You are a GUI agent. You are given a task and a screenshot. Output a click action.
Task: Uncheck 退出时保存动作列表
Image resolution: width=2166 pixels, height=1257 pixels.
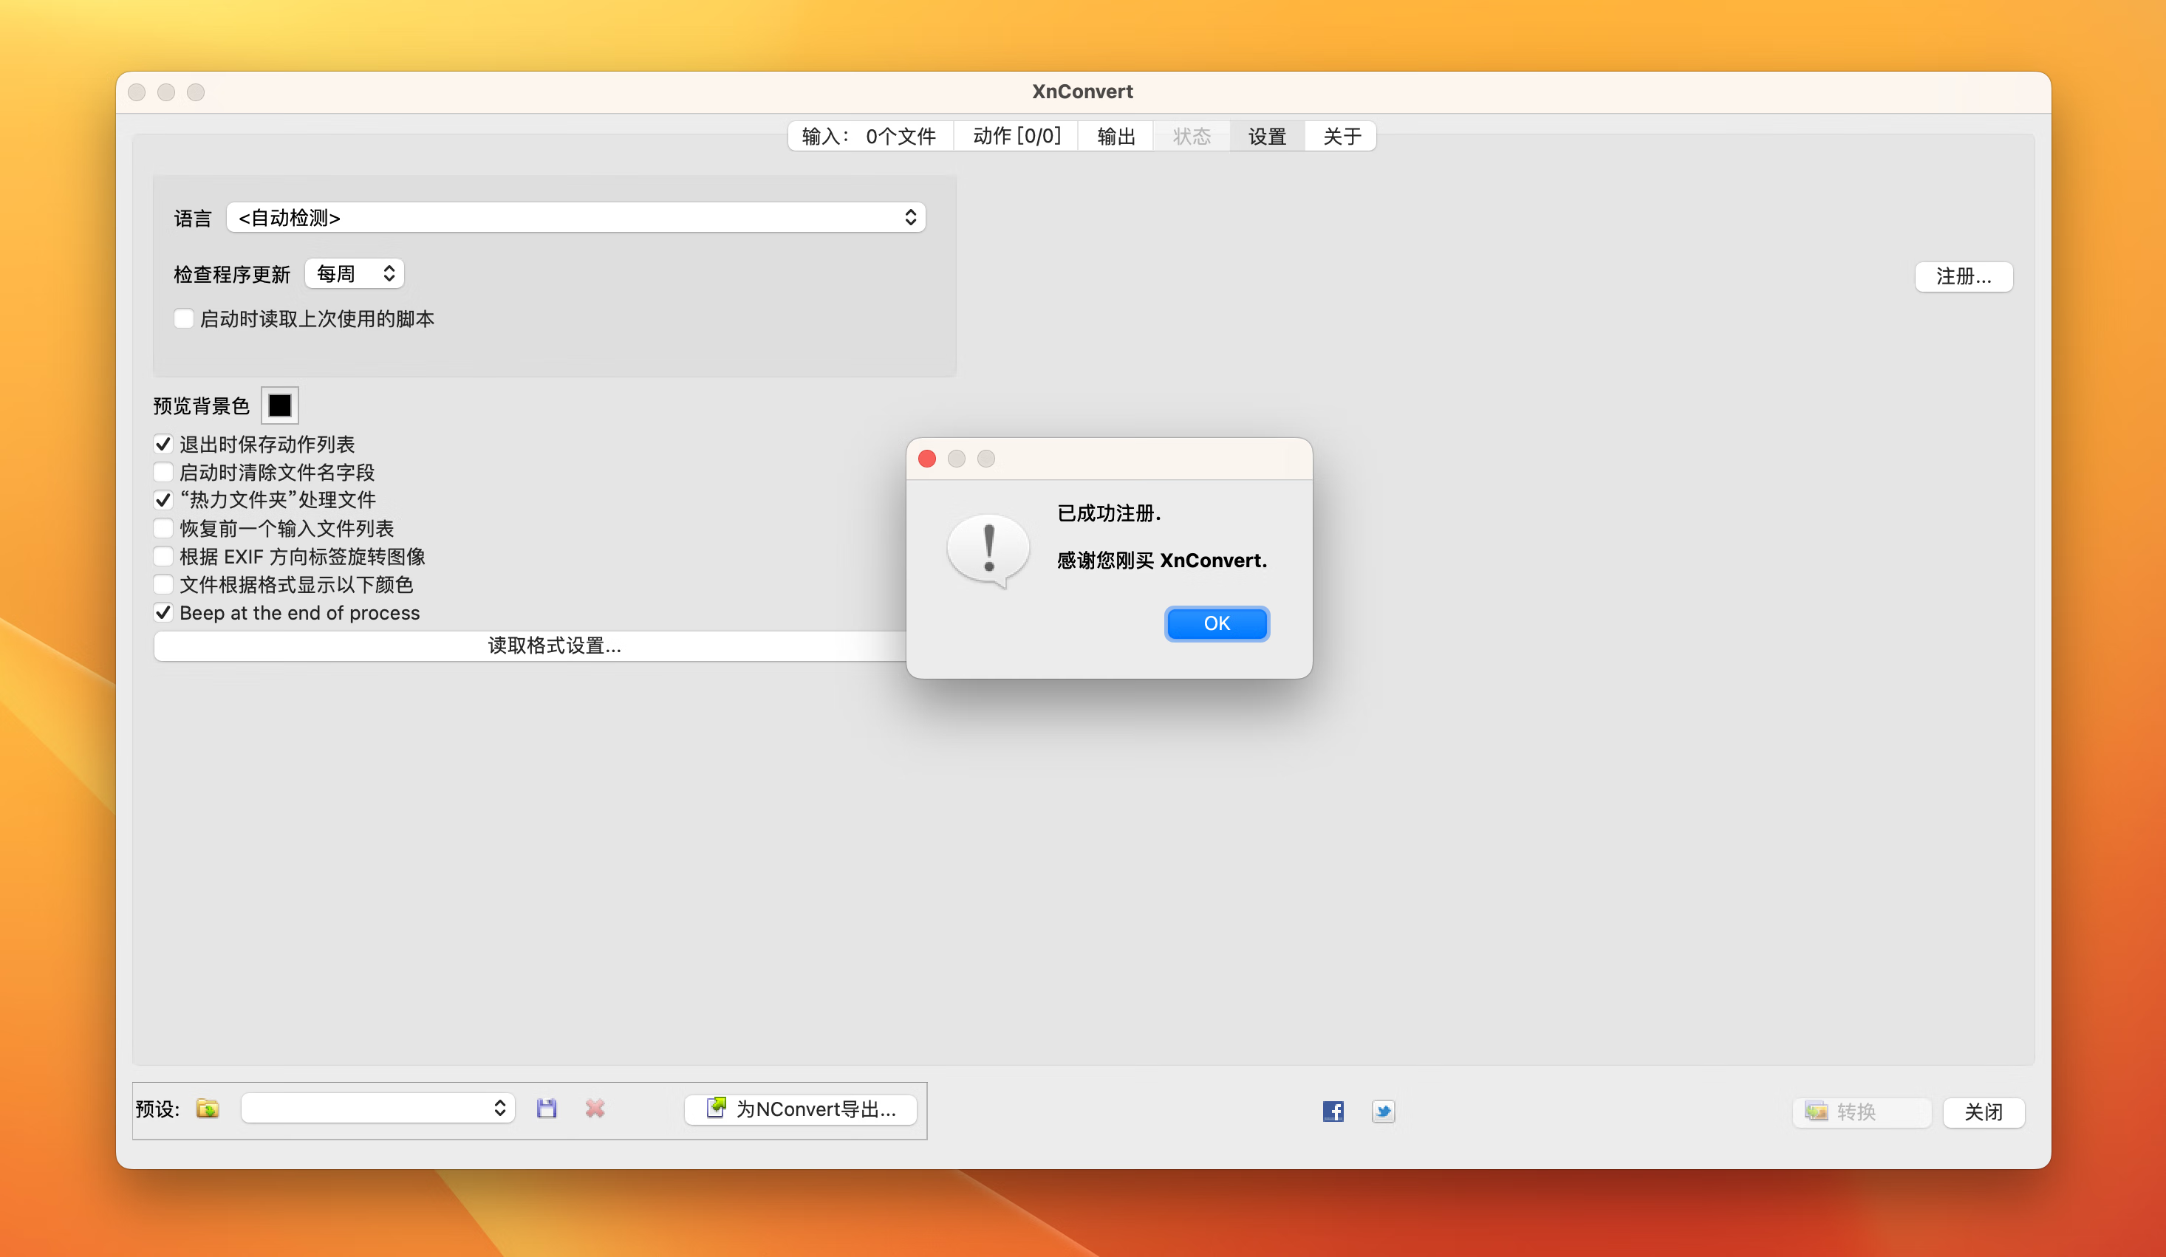pos(163,444)
